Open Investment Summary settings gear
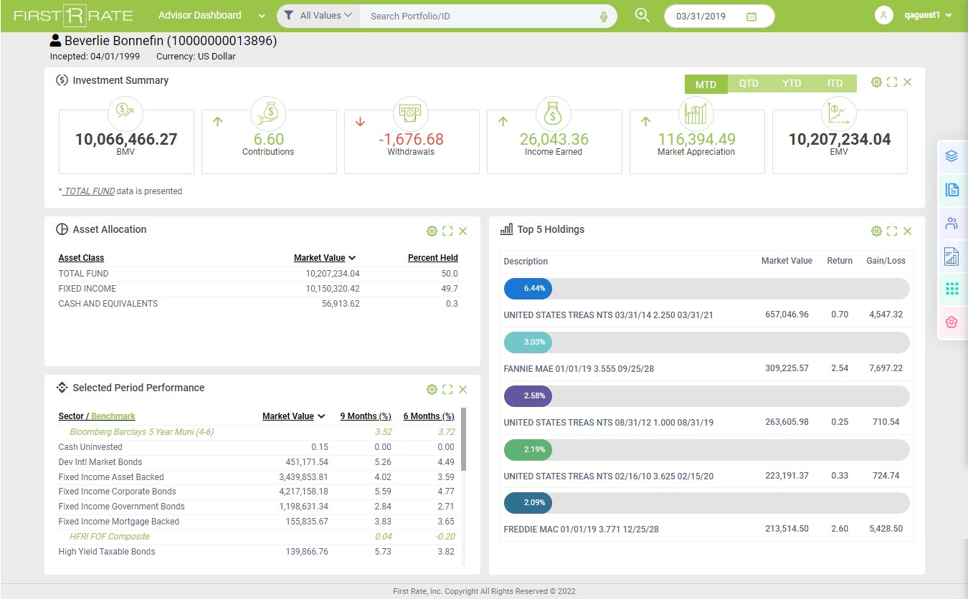Viewport: 968px width, 599px height. point(876,82)
